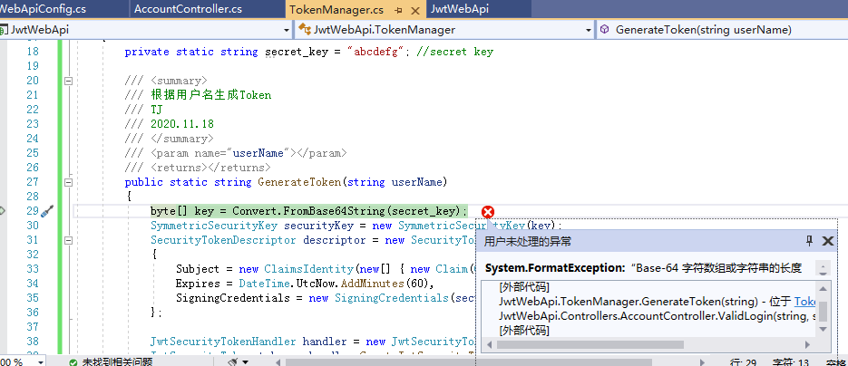848x366 pixels.
Task: Click the exception message's small scroll control
Action: (x=823, y=268)
